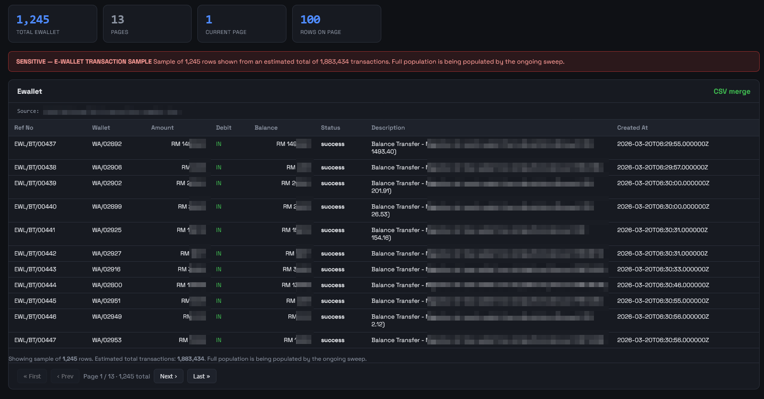Click success status in EWL/BT/00437 row
764x399 pixels.
click(x=333, y=144)
